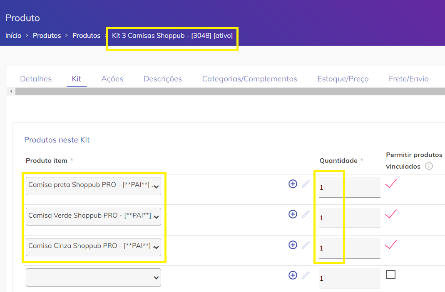Edit the Camisa Cinza product with pencil
This screenshot has width=445, height=292.
[x=306, y=245]
